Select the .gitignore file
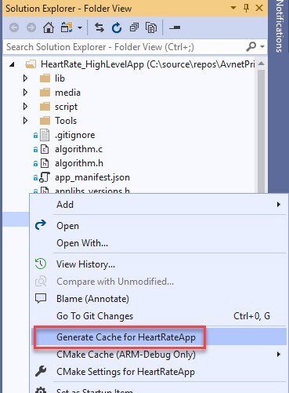Viewport: 289px width, 393px height. [x=75, y=135]
